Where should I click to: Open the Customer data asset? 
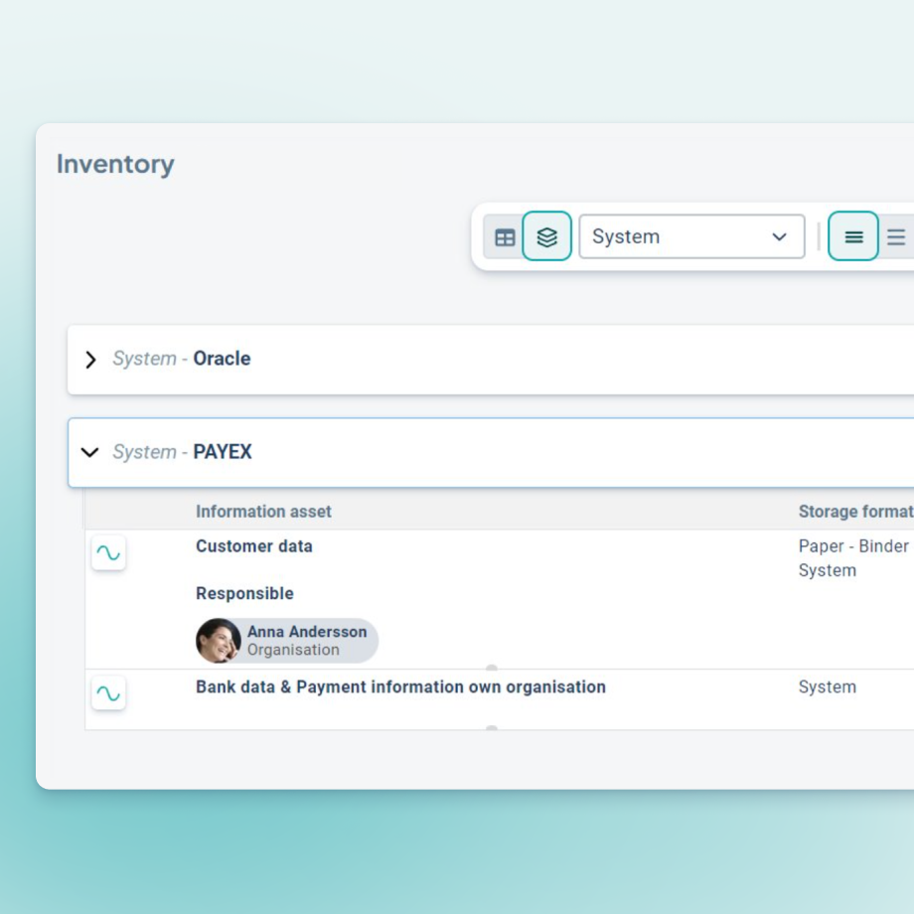[254, 546]
